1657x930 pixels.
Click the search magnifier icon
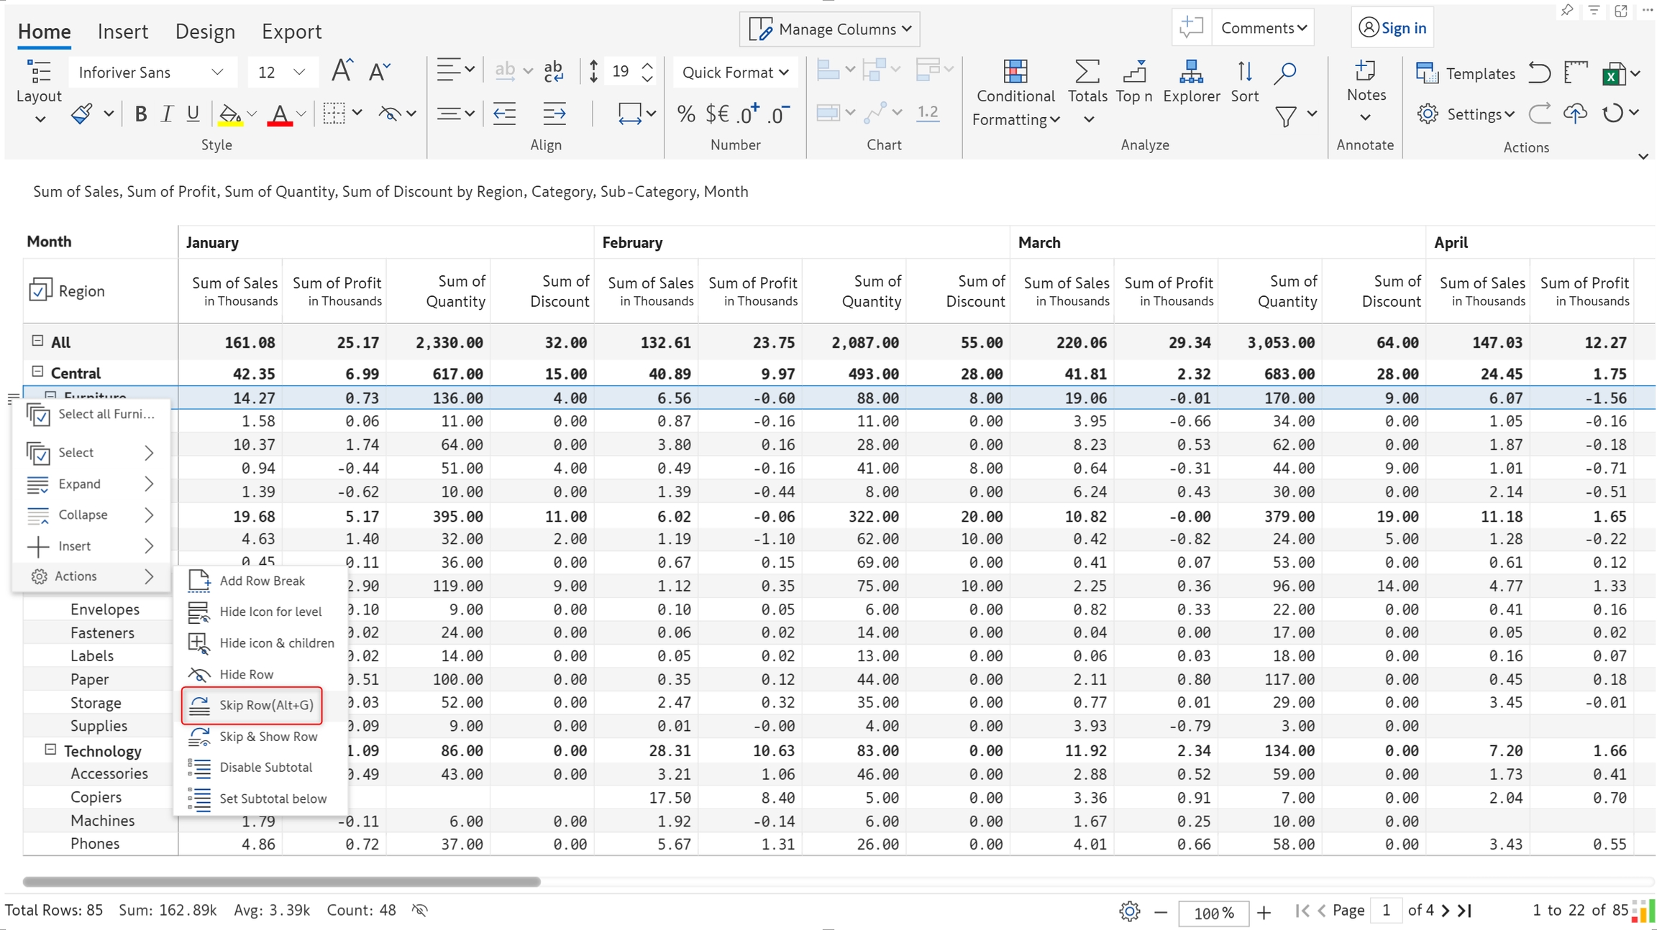[x=1284, y=72]
